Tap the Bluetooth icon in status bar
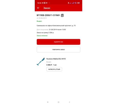Viewport: 117px width, 105px height. pyautogui.click(x=68, y=3)
